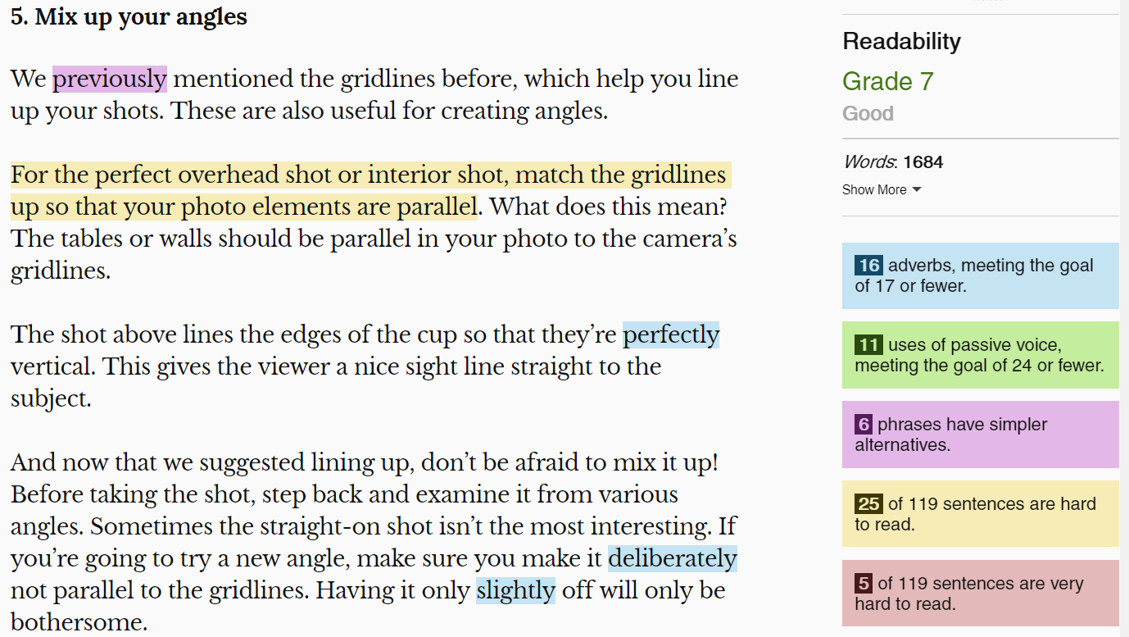Click the 16 adverbs count badge
1129x637 pixels.
pyautogui.click(x=868, y=265)
